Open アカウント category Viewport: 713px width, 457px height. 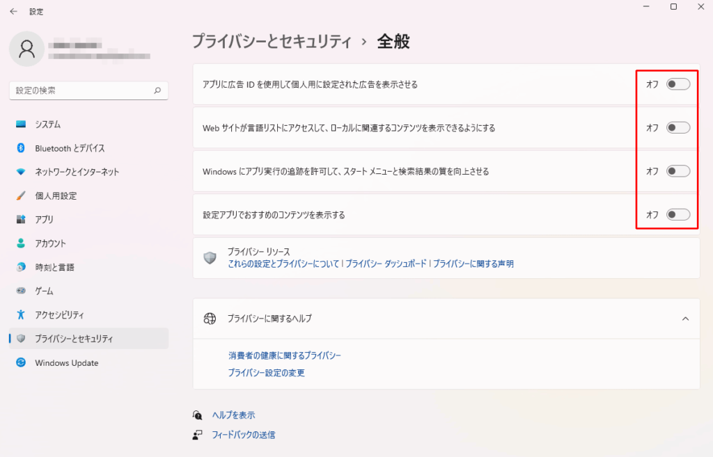pyautogui.click(x=88, y=243)
